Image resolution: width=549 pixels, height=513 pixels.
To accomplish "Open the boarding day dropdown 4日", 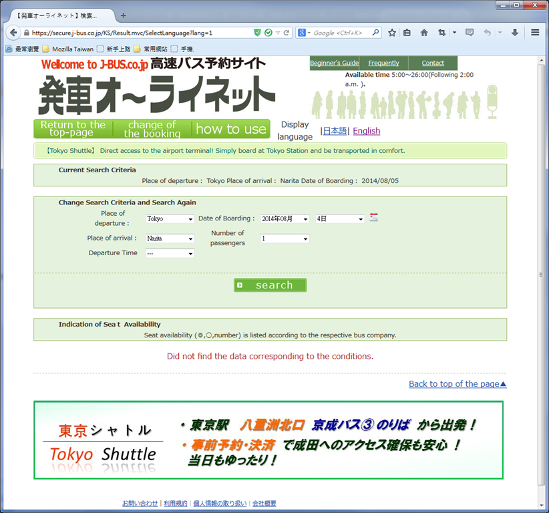I will [x=340, y=219].
